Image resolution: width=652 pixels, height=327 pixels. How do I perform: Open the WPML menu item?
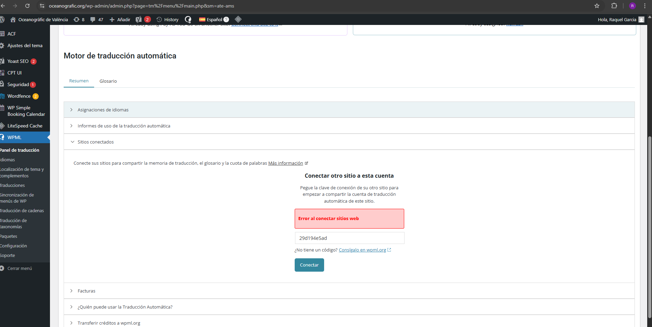[25, 137]
